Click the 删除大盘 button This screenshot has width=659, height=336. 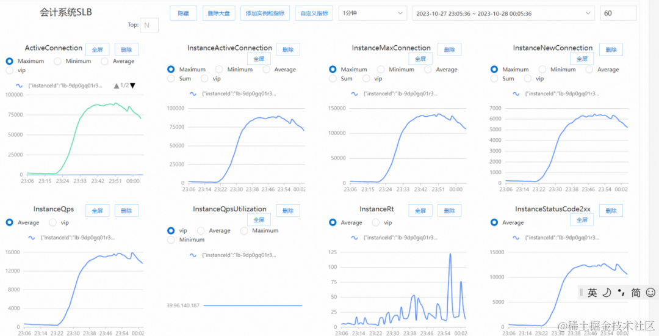[219, 13]
